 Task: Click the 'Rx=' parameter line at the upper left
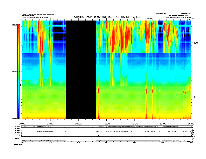point(36,17)
